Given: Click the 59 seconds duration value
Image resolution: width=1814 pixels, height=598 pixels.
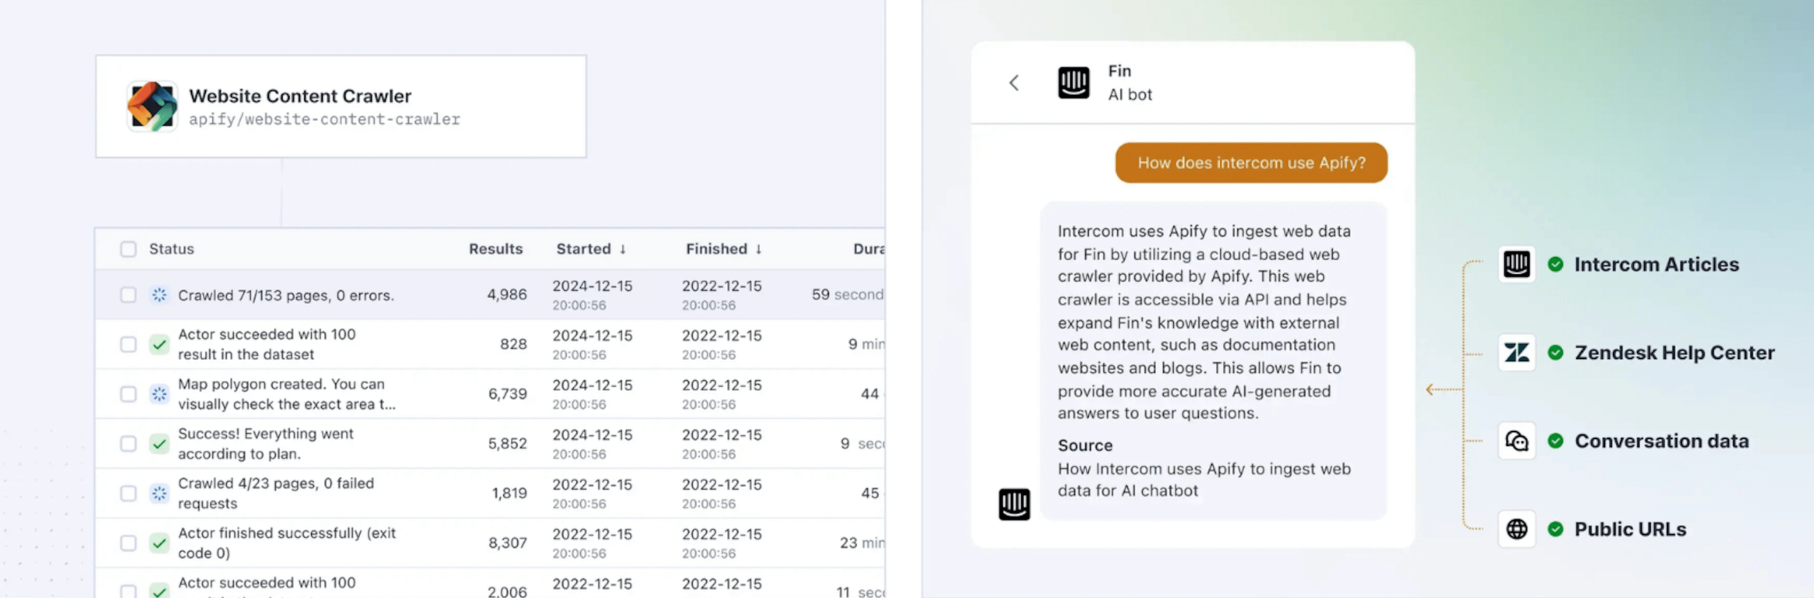Looking at the screenshot, I should point(847,295).
